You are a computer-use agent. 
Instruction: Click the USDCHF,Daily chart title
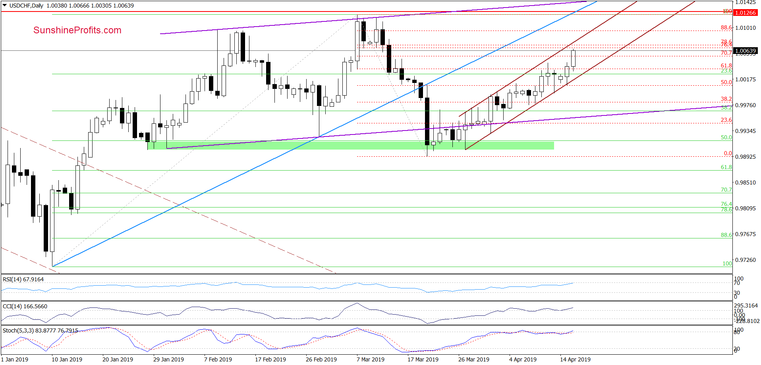26,6
